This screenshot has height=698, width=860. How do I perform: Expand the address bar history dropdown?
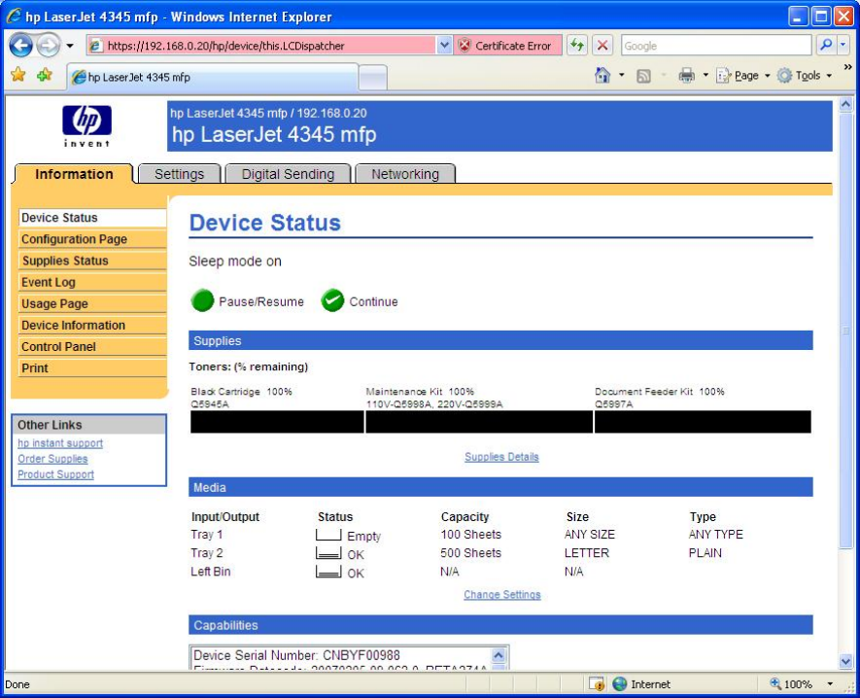(x=444, y=46)
